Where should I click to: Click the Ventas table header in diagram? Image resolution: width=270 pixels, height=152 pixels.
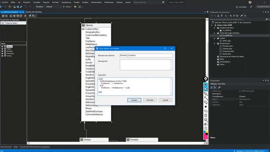[x=94, y=140]
